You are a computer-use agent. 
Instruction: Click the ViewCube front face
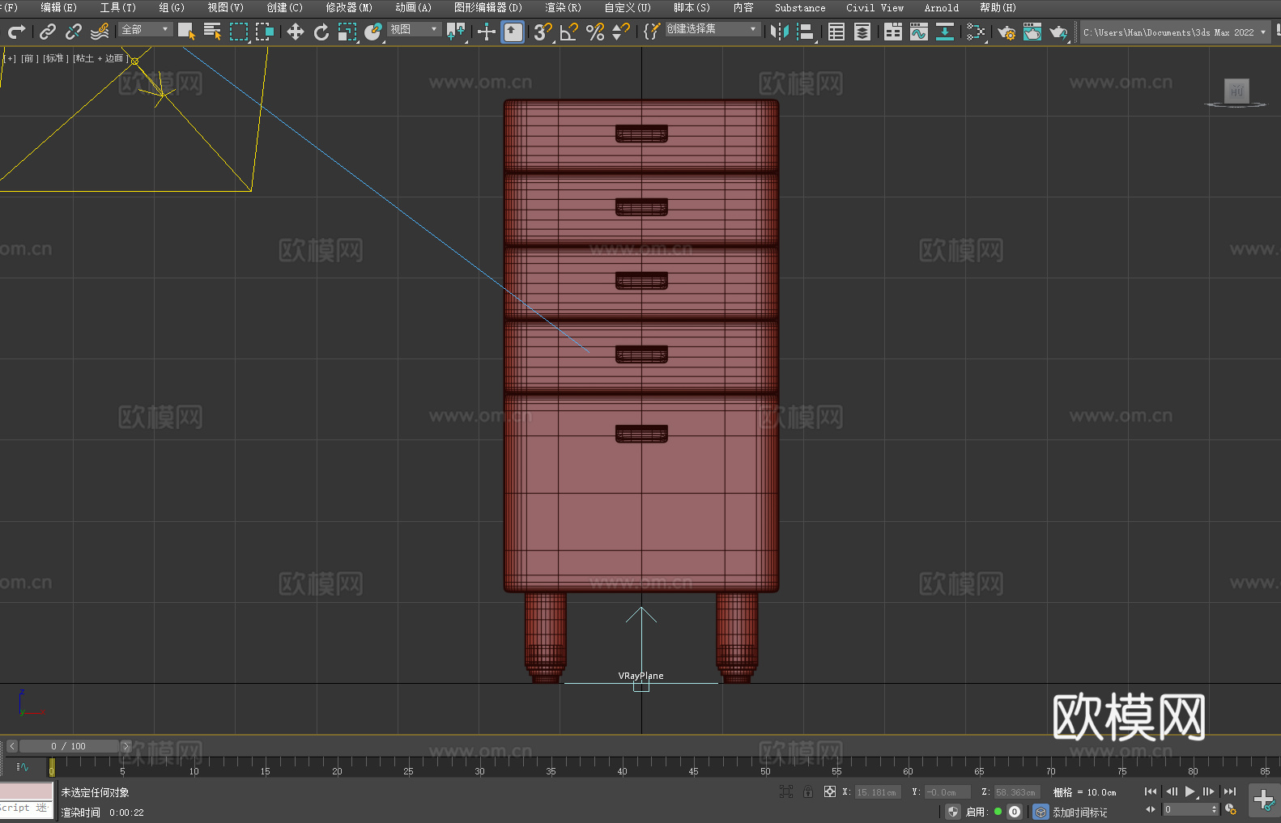[1236, 91]
